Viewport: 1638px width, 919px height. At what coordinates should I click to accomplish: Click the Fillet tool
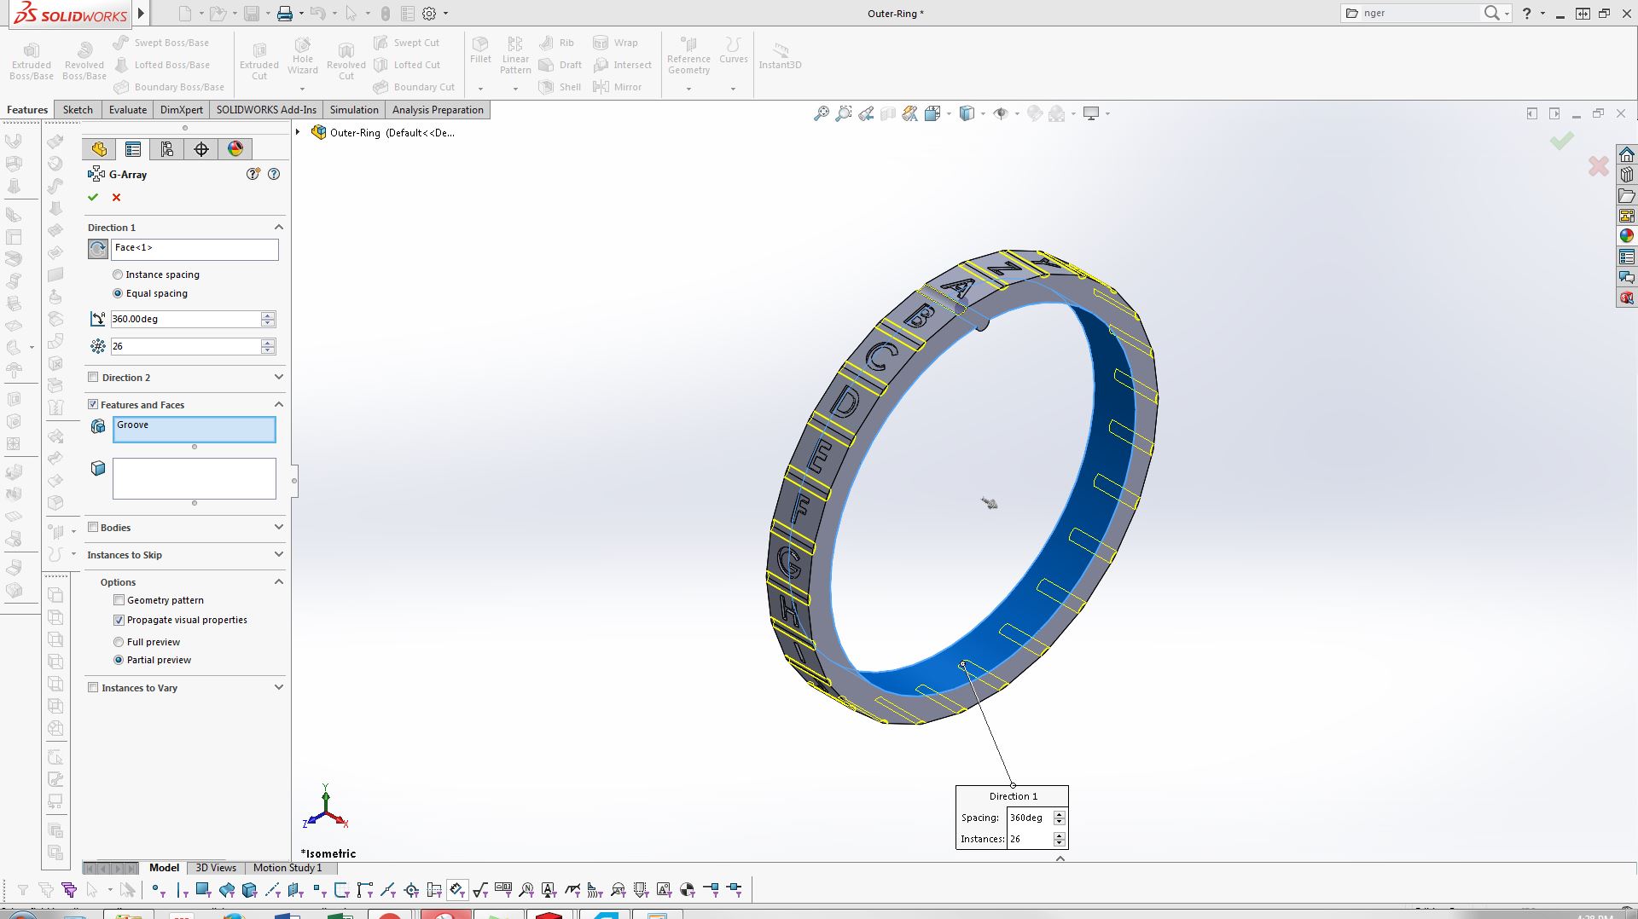click(x=480, y=50)
